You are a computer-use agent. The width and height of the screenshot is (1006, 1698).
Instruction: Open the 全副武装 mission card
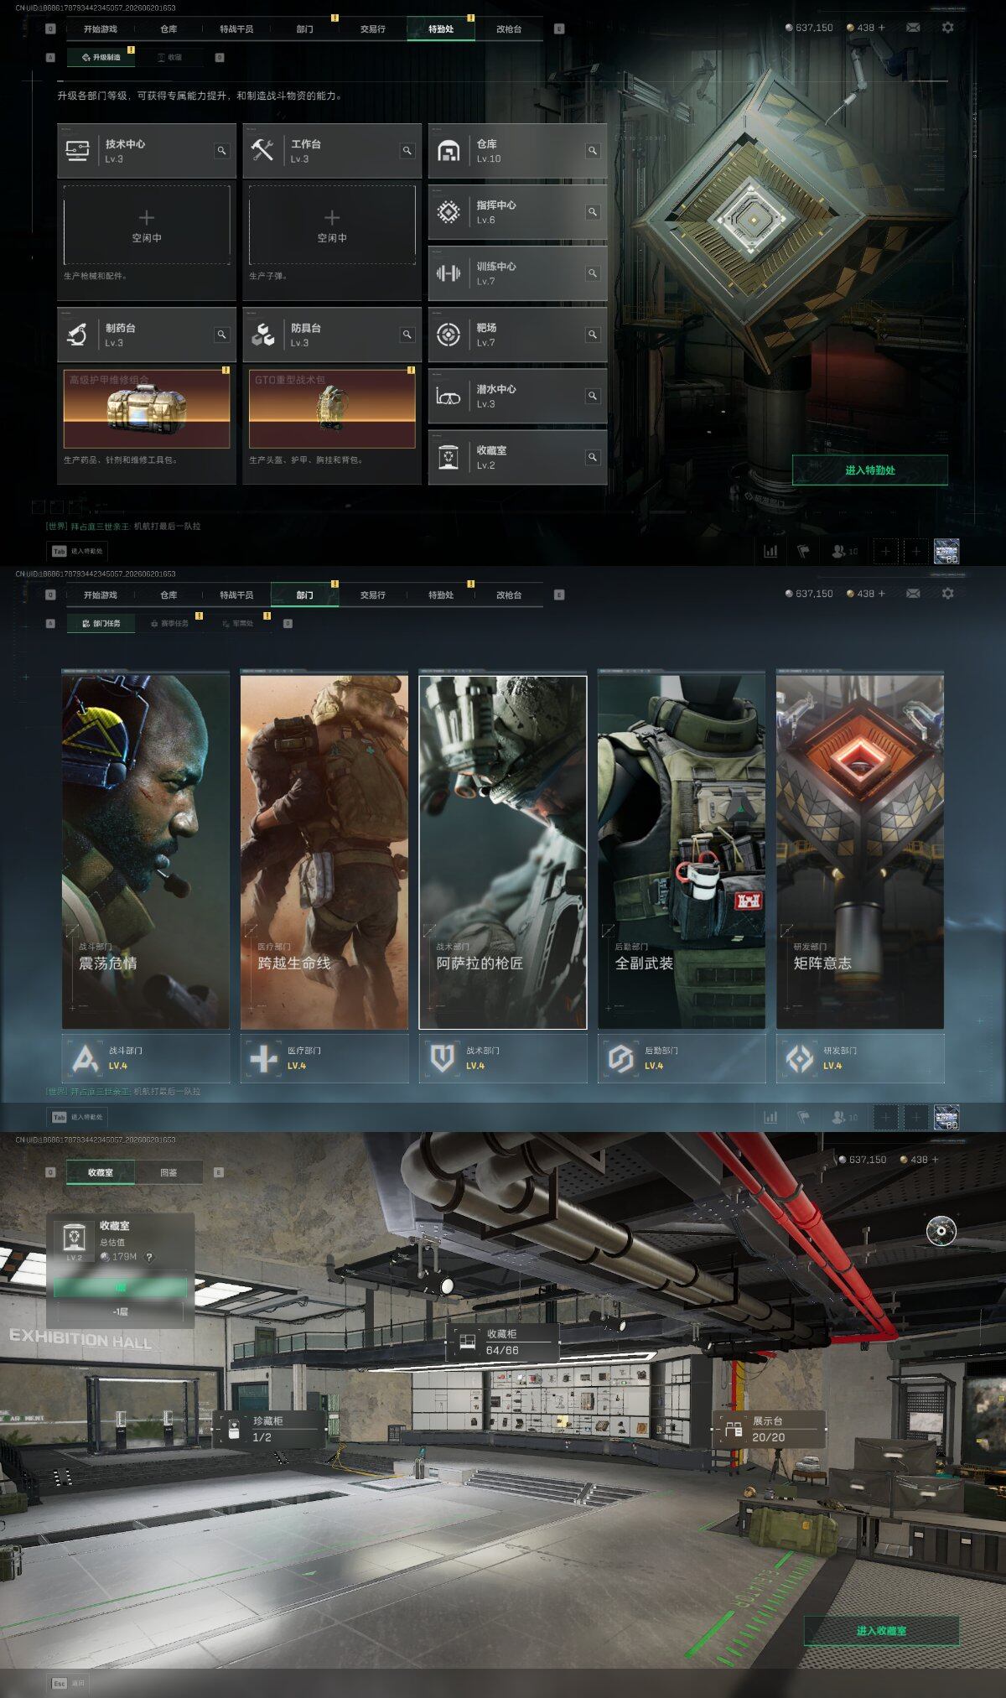[682, 852]
